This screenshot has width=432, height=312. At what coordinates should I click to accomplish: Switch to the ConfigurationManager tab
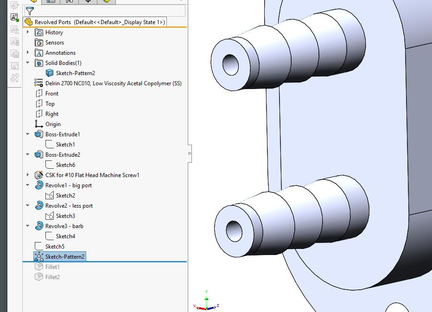coord(69,1)
